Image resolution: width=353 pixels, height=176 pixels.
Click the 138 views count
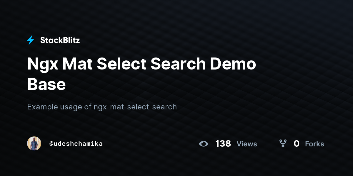(x=223, y=144)
